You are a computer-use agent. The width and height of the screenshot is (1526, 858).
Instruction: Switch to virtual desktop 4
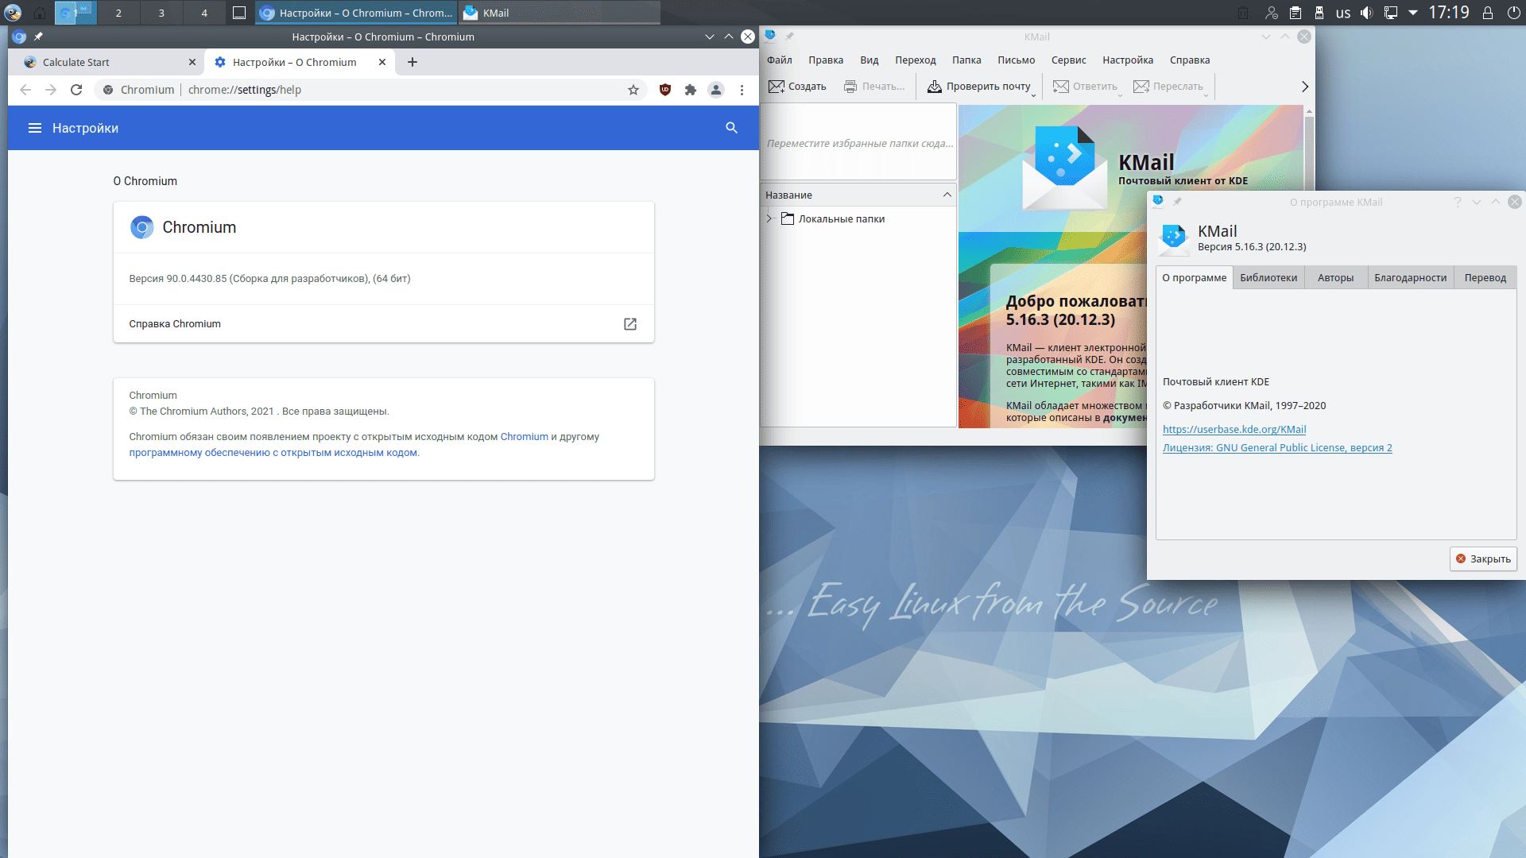204,13
